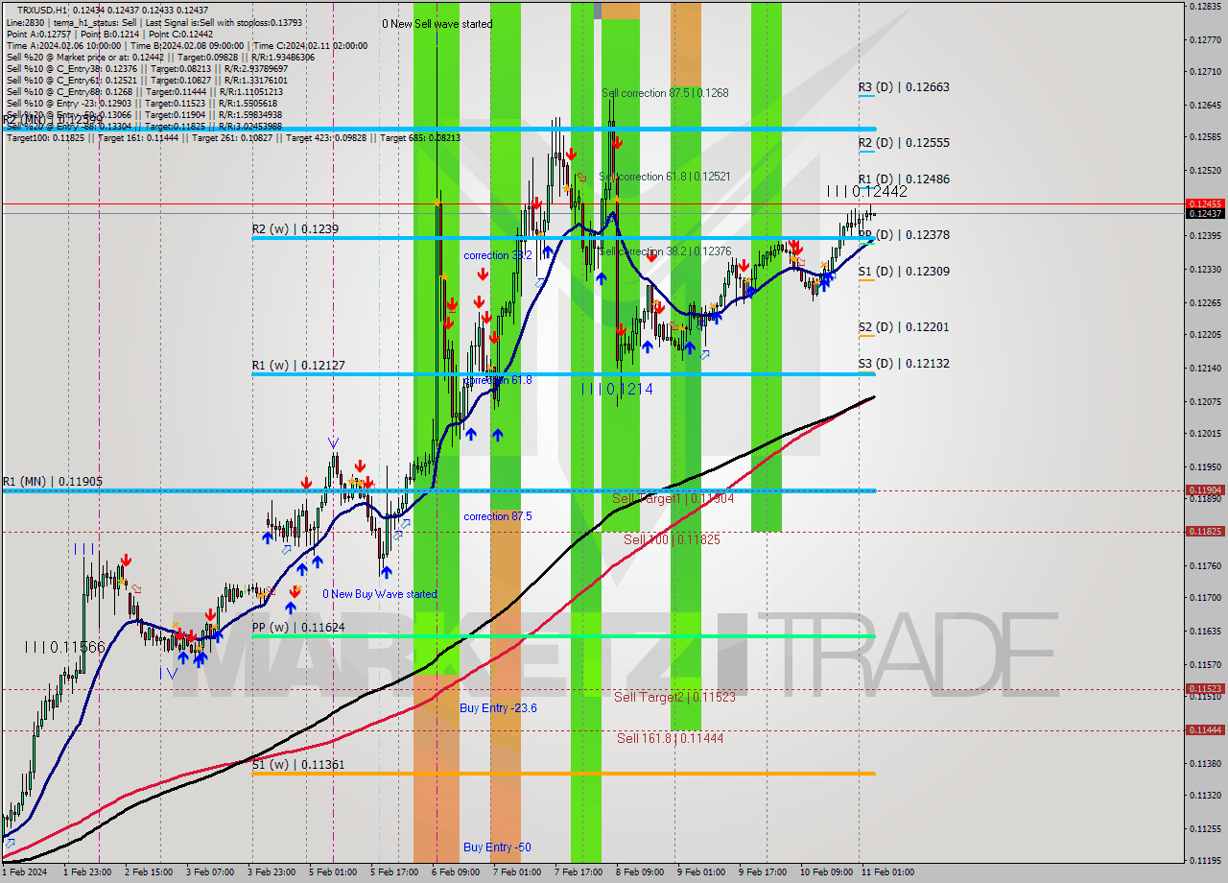Select the Sell 100 | 0.11825 label
Image resolution: width=1228 pixels, height=883 pixels.
pyautogui.click(x=672, y=540)
